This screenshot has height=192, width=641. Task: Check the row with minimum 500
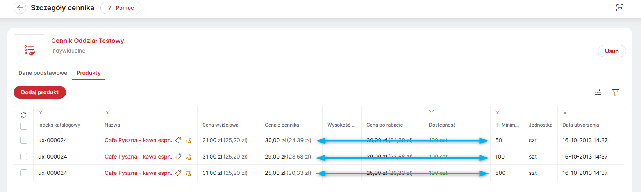24,173
